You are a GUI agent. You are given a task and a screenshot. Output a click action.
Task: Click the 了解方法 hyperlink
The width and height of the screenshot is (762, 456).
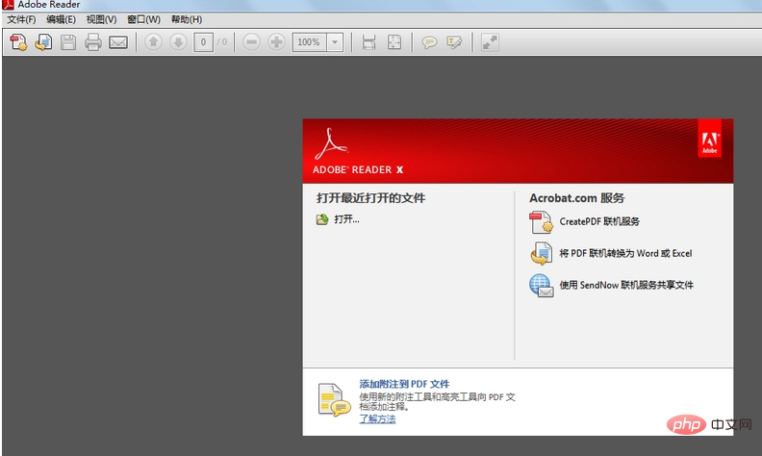(x=377, y=419)
